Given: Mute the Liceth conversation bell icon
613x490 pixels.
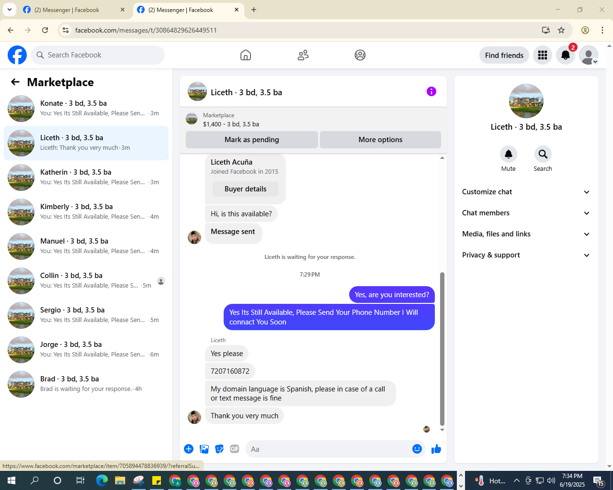Looking at the screenshot, I should pos(509,154).
